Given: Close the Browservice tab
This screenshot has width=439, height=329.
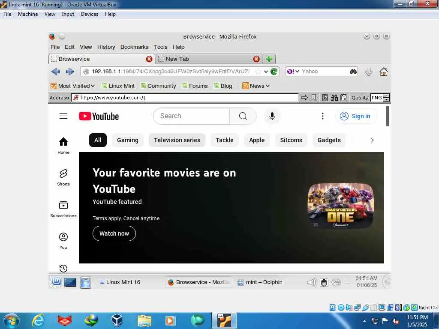Looking at the screenshot, I should pyautogui.click(x=149, y=59).
